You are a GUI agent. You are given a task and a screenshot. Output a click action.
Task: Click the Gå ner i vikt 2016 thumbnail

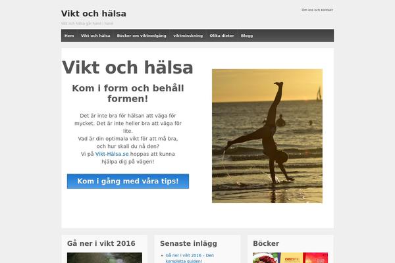tap(105, 258)
